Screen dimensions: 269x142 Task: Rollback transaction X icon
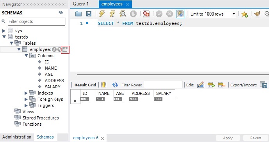pyautogui.click(x=169, y=14)
